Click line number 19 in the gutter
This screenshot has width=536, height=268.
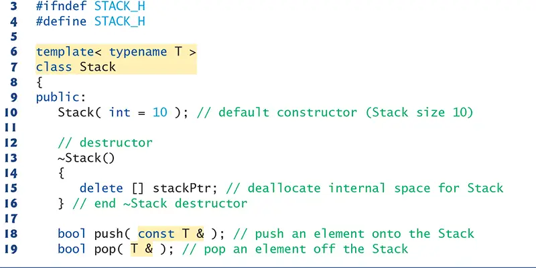(11, 249)
